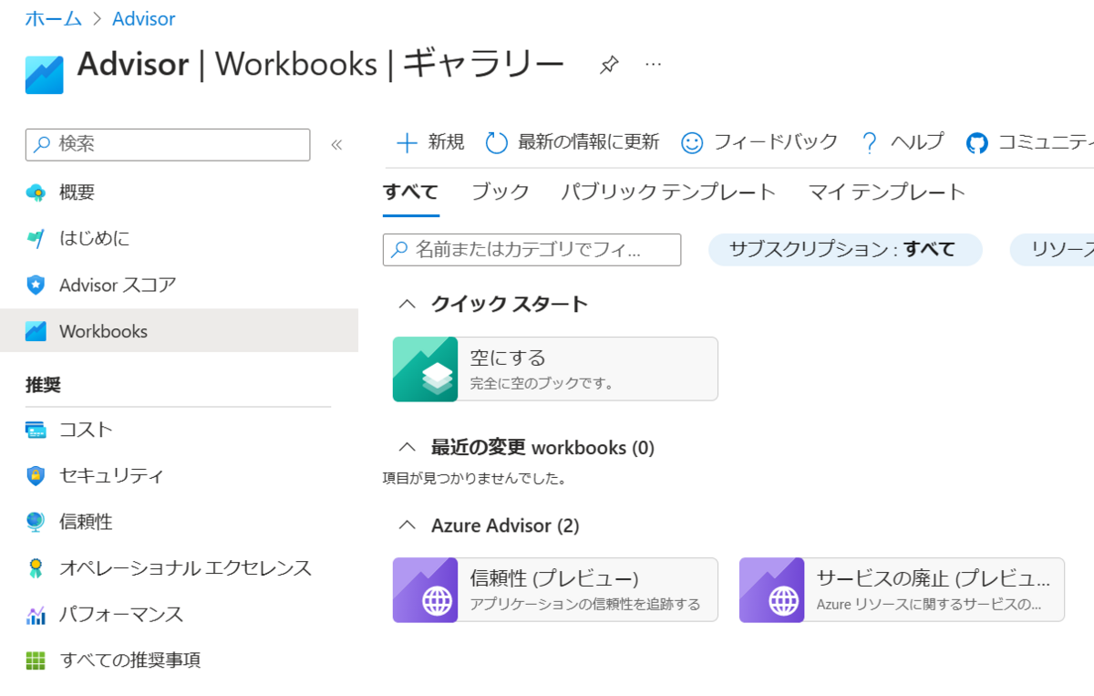Focus the sidebar 検索 box
The image size is (1094, 696).
[x=168, y=144]
